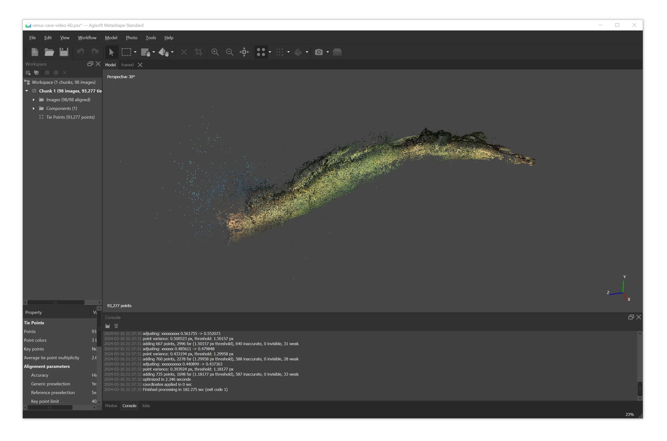Image resolution: width=667 pixels, height=441 pixels.
Task: Expand the Components (1) tree node
Action: (x=33, y=108)
